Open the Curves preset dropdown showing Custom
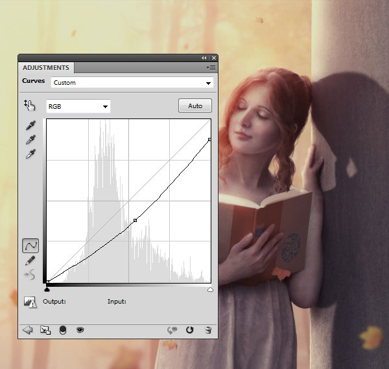 click(x=132, y=83)
